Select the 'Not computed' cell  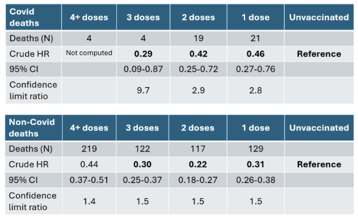(x=89, y=54)
